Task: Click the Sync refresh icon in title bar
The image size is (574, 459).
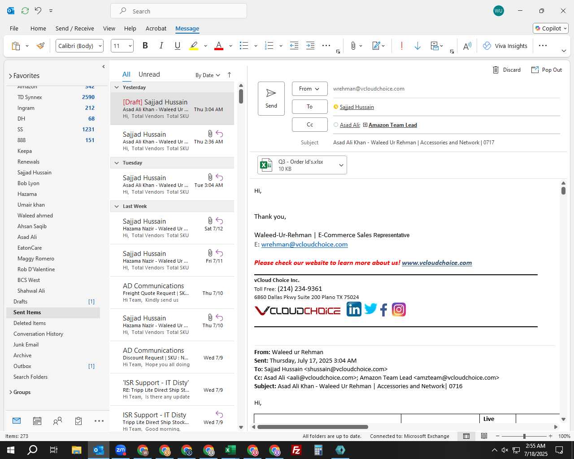Action: pyautogui.click(x=25, y=11)
